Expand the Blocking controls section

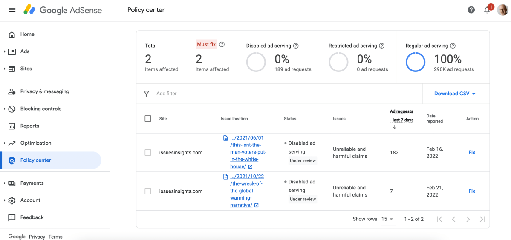click(x=5, y=109)
